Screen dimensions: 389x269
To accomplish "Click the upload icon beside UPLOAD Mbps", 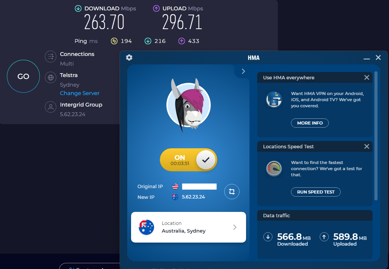I will click(156, 8).
